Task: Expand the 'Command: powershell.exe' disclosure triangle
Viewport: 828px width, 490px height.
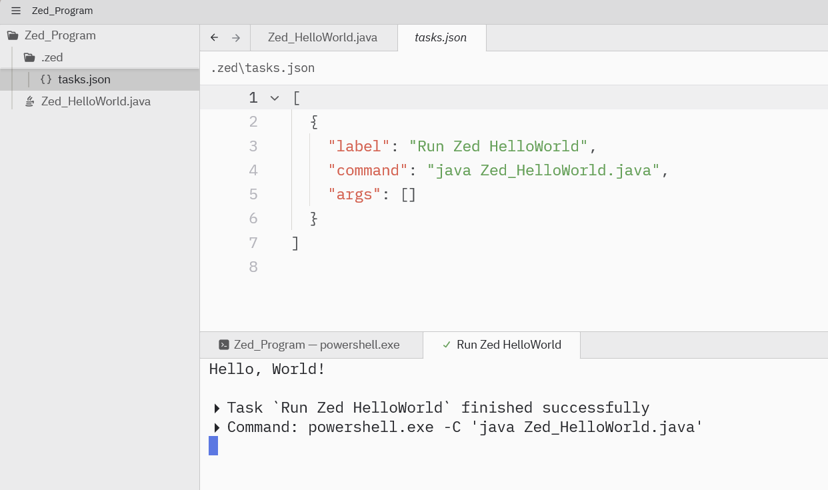Action: tap(217, 427)
